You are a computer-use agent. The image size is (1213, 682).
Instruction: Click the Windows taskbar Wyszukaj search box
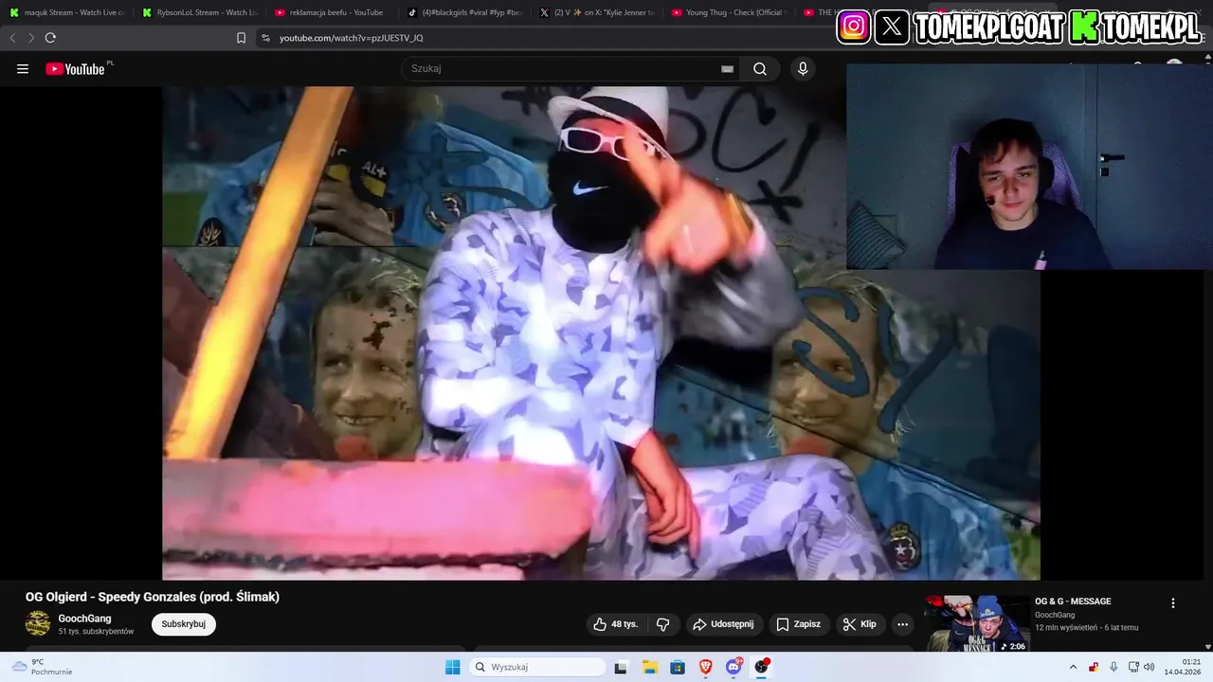click(x=536, y=667)
